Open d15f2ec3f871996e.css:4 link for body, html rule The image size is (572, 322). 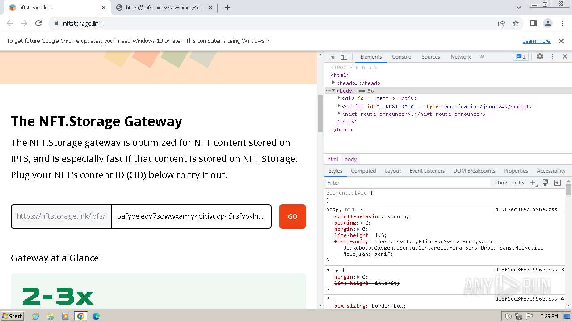[x=530, y=209]
